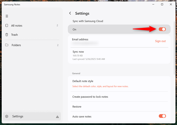Open Default note style option
The image size is (177, 125).
point(119,84)
